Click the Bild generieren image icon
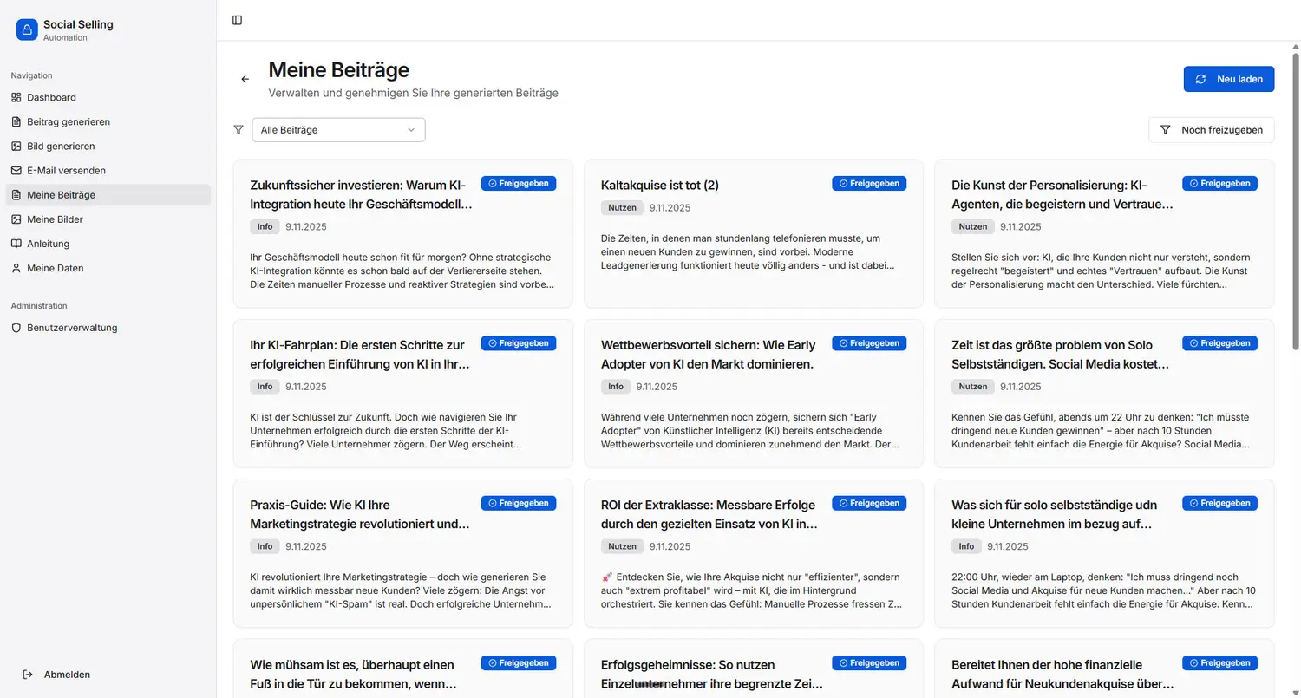Viewport: 1301px width, 698px height. pos(16,147)
